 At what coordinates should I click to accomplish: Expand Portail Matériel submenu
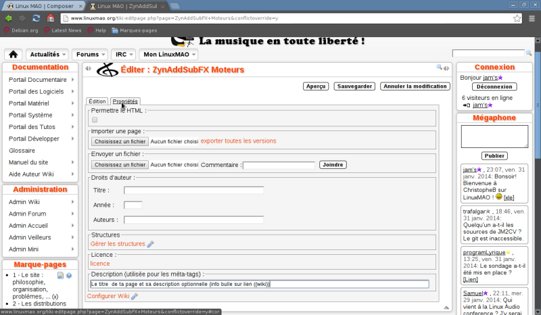click(x=72, y=103)
